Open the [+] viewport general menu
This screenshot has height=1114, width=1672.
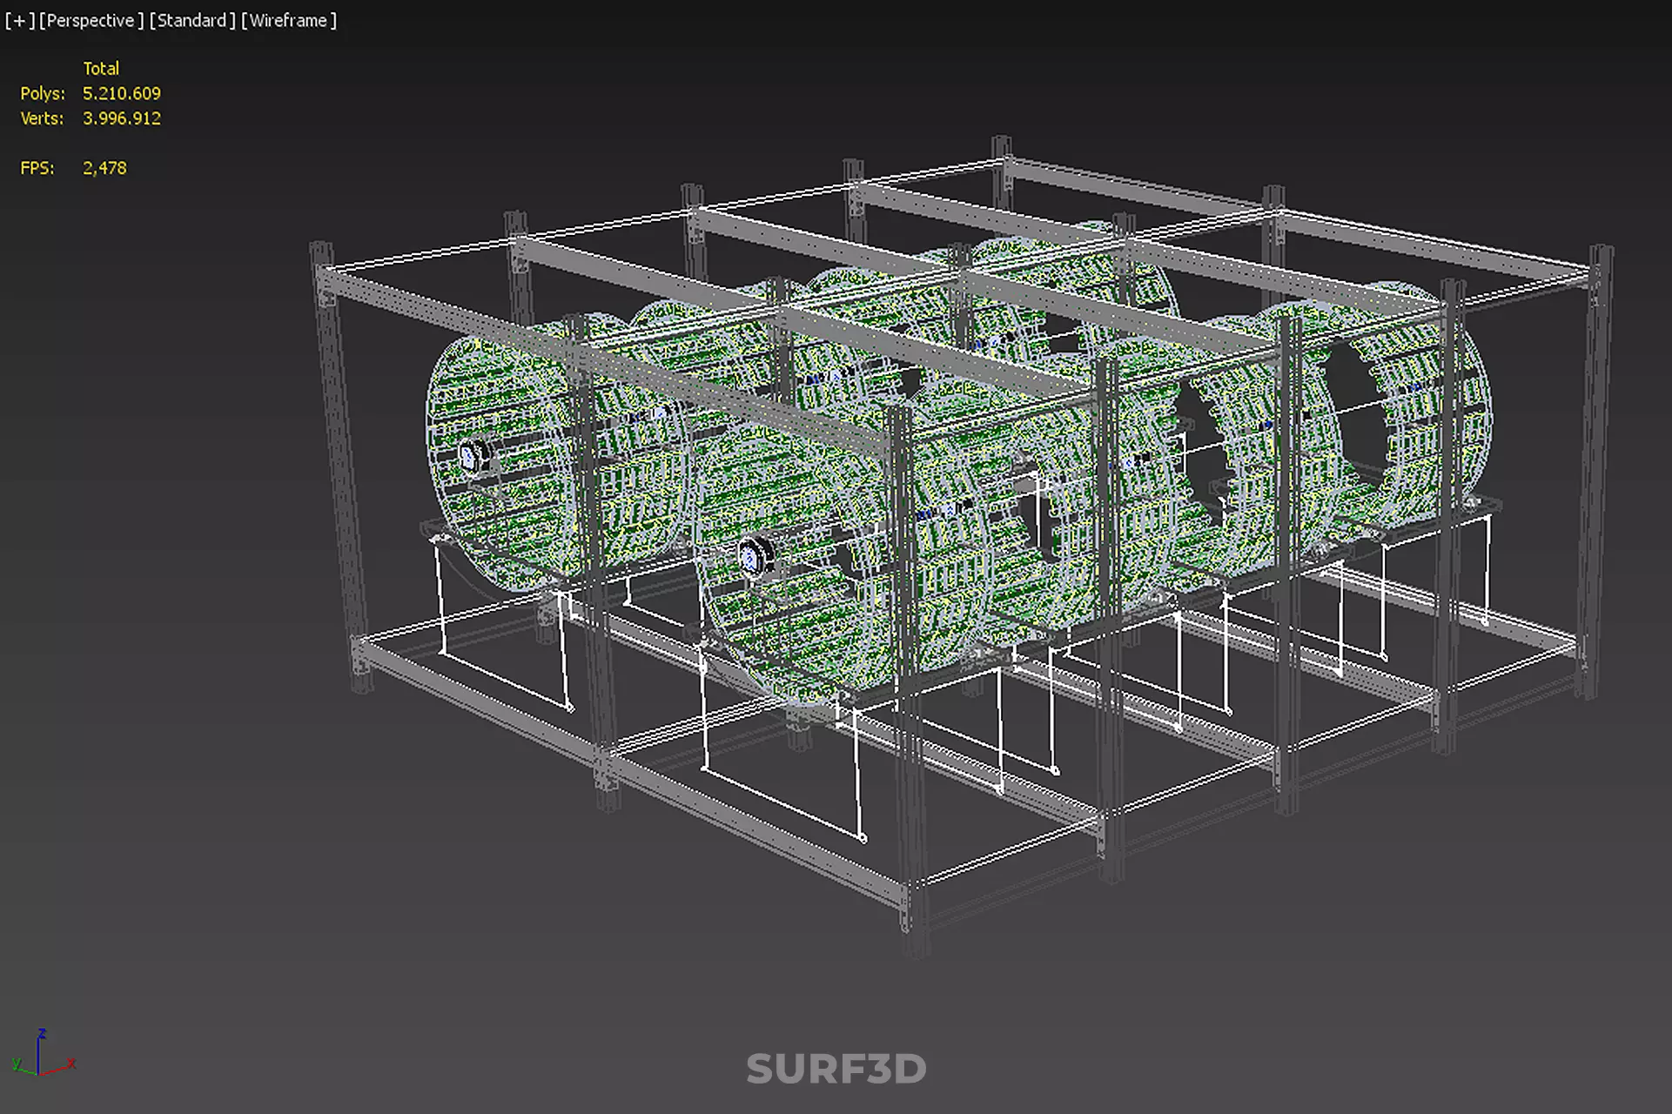click(x=19, y=20)
